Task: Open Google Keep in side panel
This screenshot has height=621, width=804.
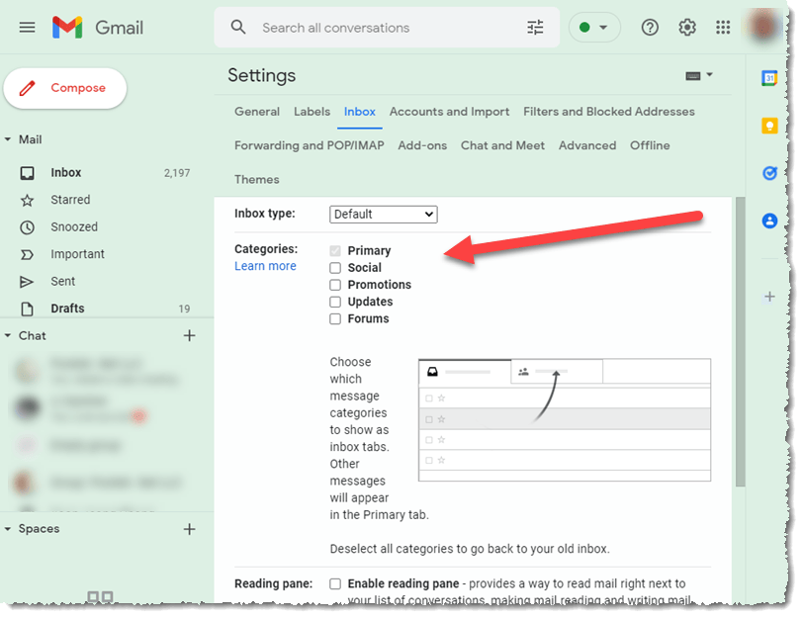Action: coord(769,126)
